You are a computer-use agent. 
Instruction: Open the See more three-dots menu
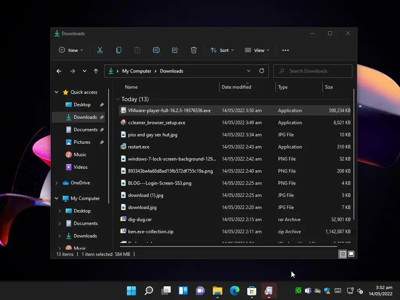click(x=286, y=50)
